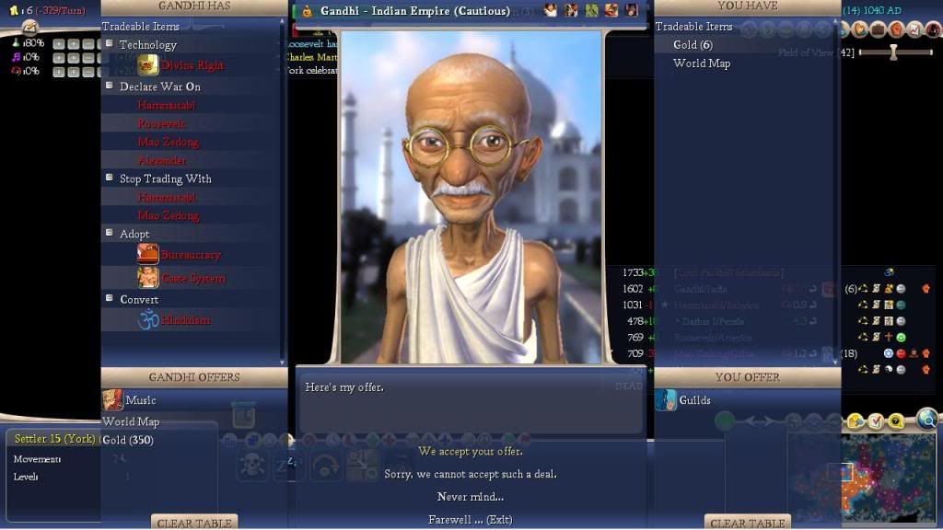This screenshot has height=530, width=943.
Task: Click the Settler 15 (York) unit label
Action: point(54,439)
